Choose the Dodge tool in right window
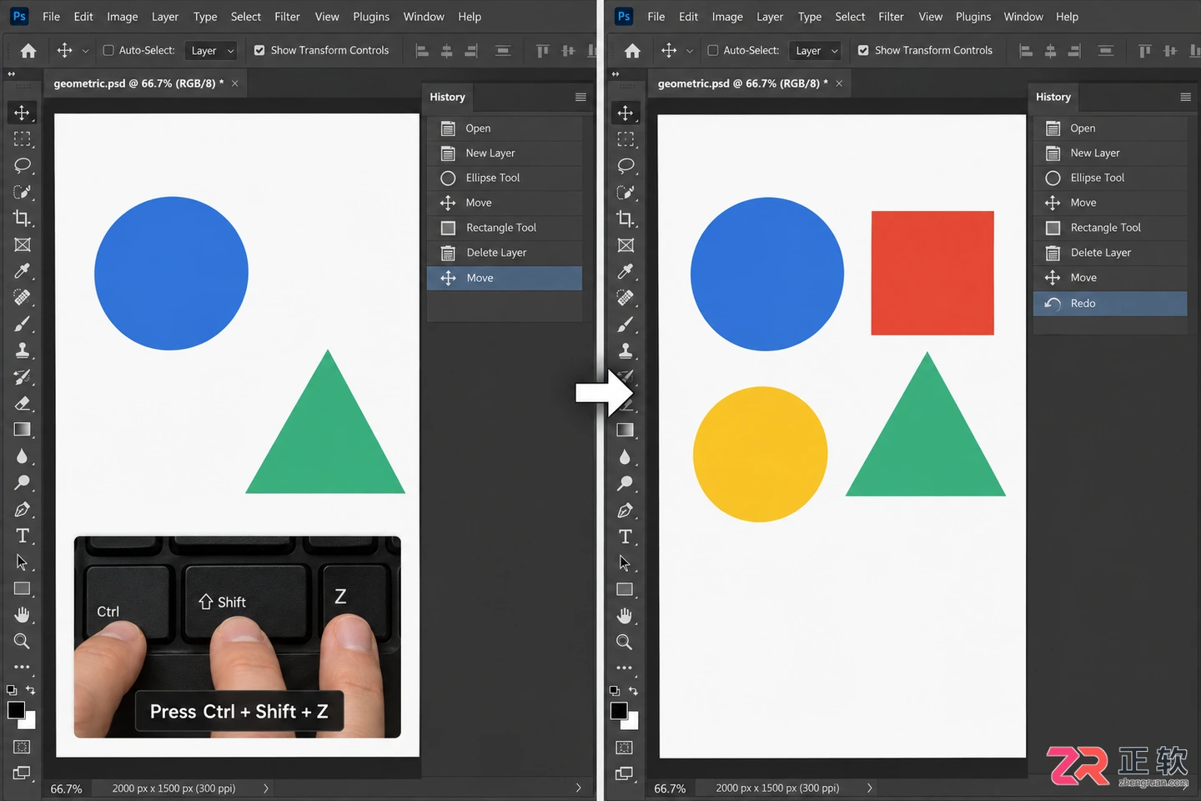The width and height of the screenshot is (1201, 801). tap(625, 483)
